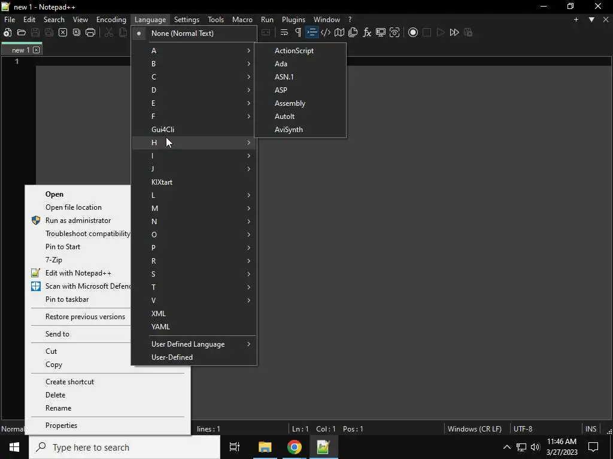Open the Macro menu
The height and width of the screenshot is (459, 613).
pyautogui.click(x=242, y=20)
